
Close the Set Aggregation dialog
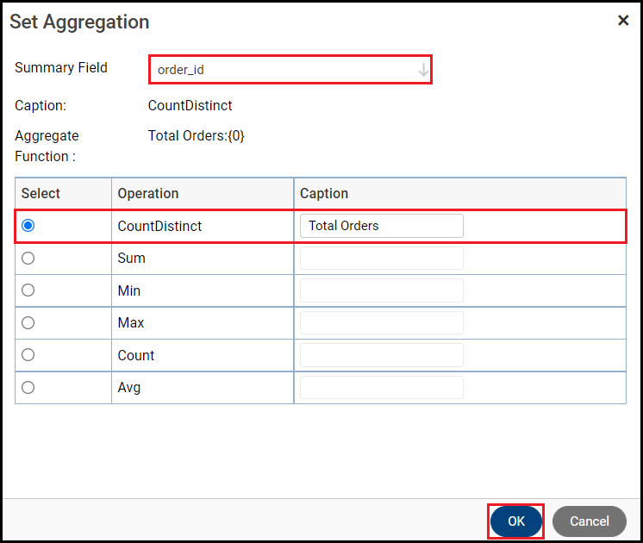pos(623,21)
